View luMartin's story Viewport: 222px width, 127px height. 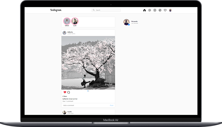[x=67, y=21]
